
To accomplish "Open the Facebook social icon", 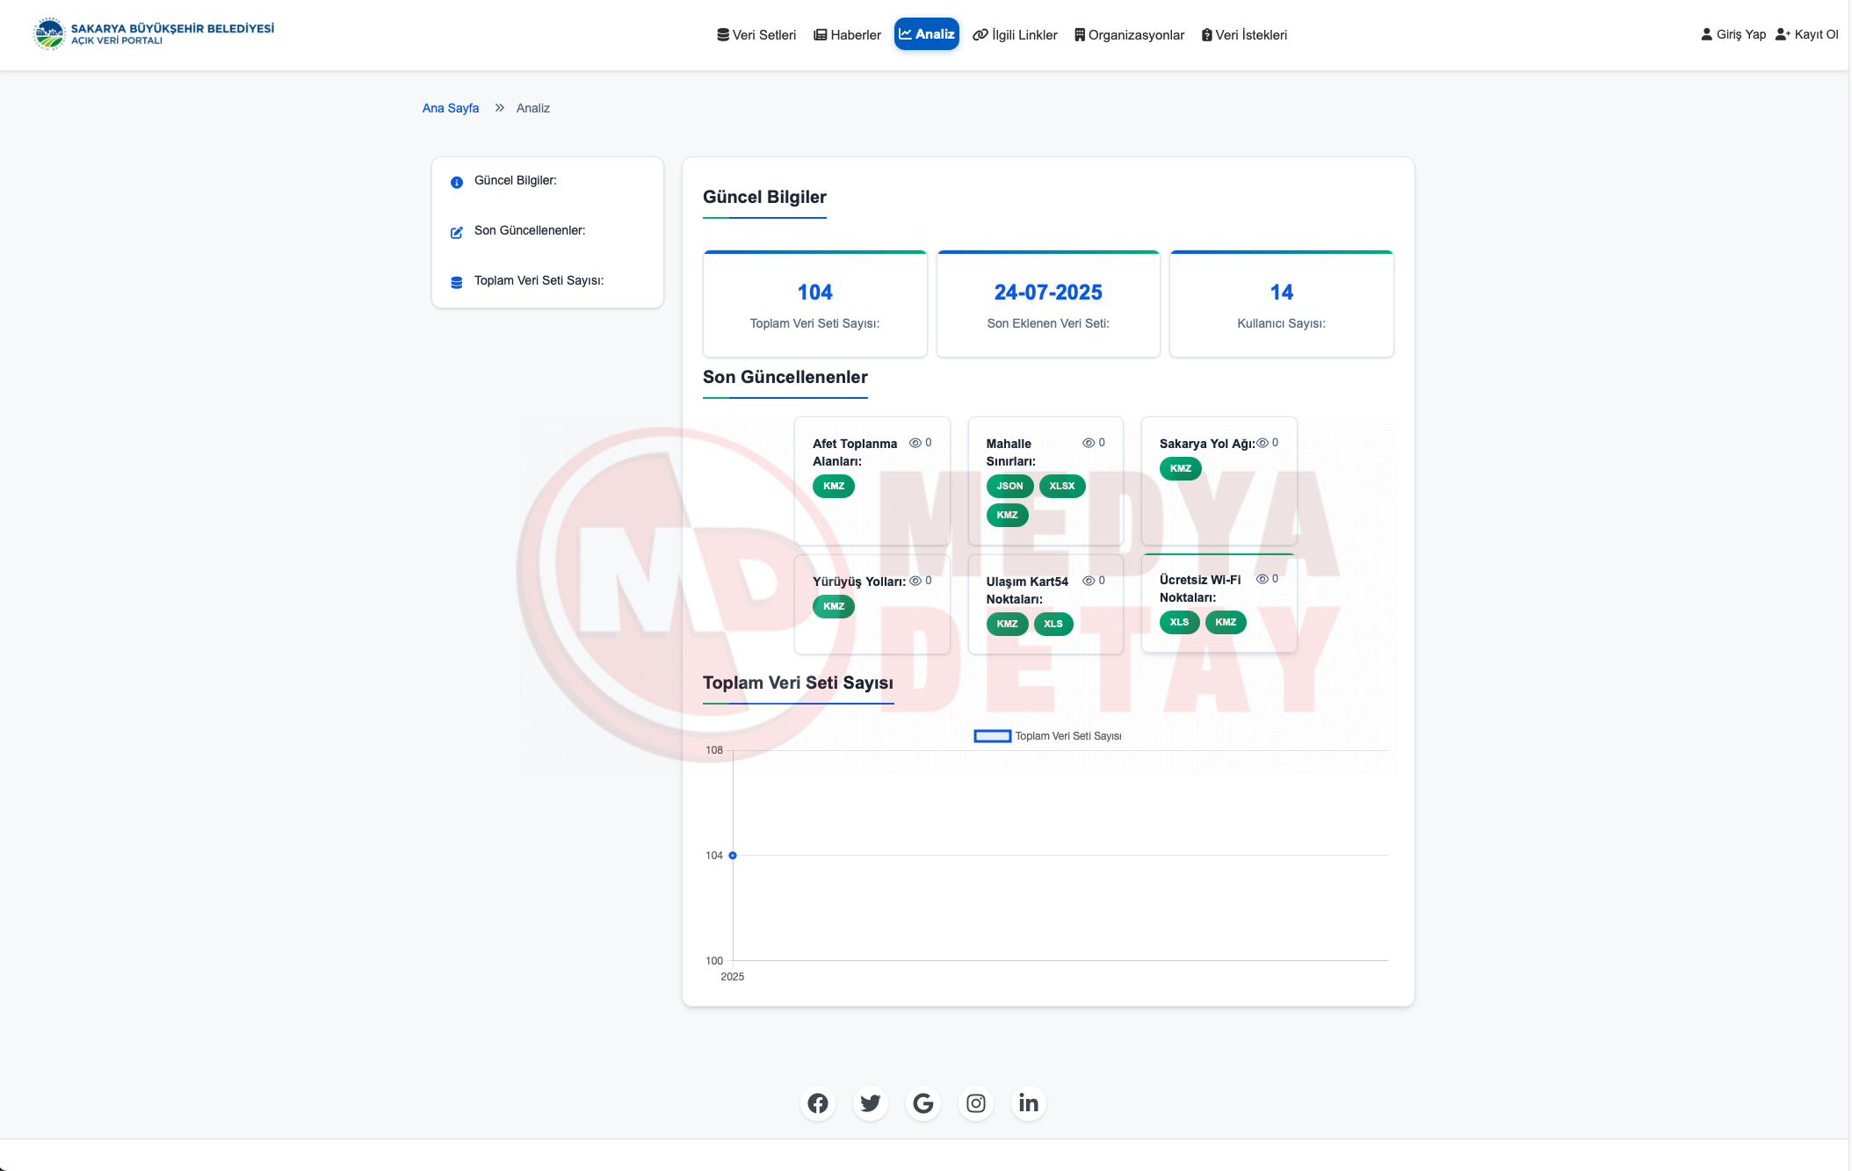I will 818,1103.
